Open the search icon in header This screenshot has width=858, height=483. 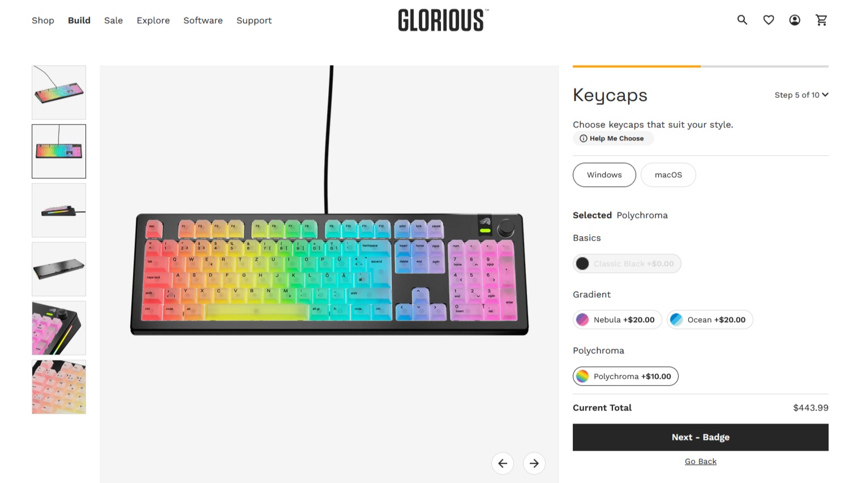coord(742,20)
